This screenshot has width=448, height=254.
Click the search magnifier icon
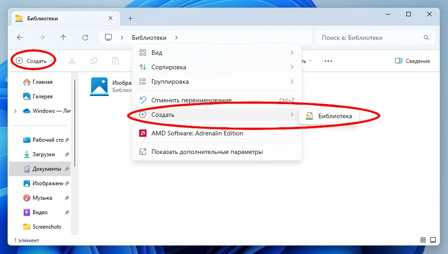click(x=426, y=38)
